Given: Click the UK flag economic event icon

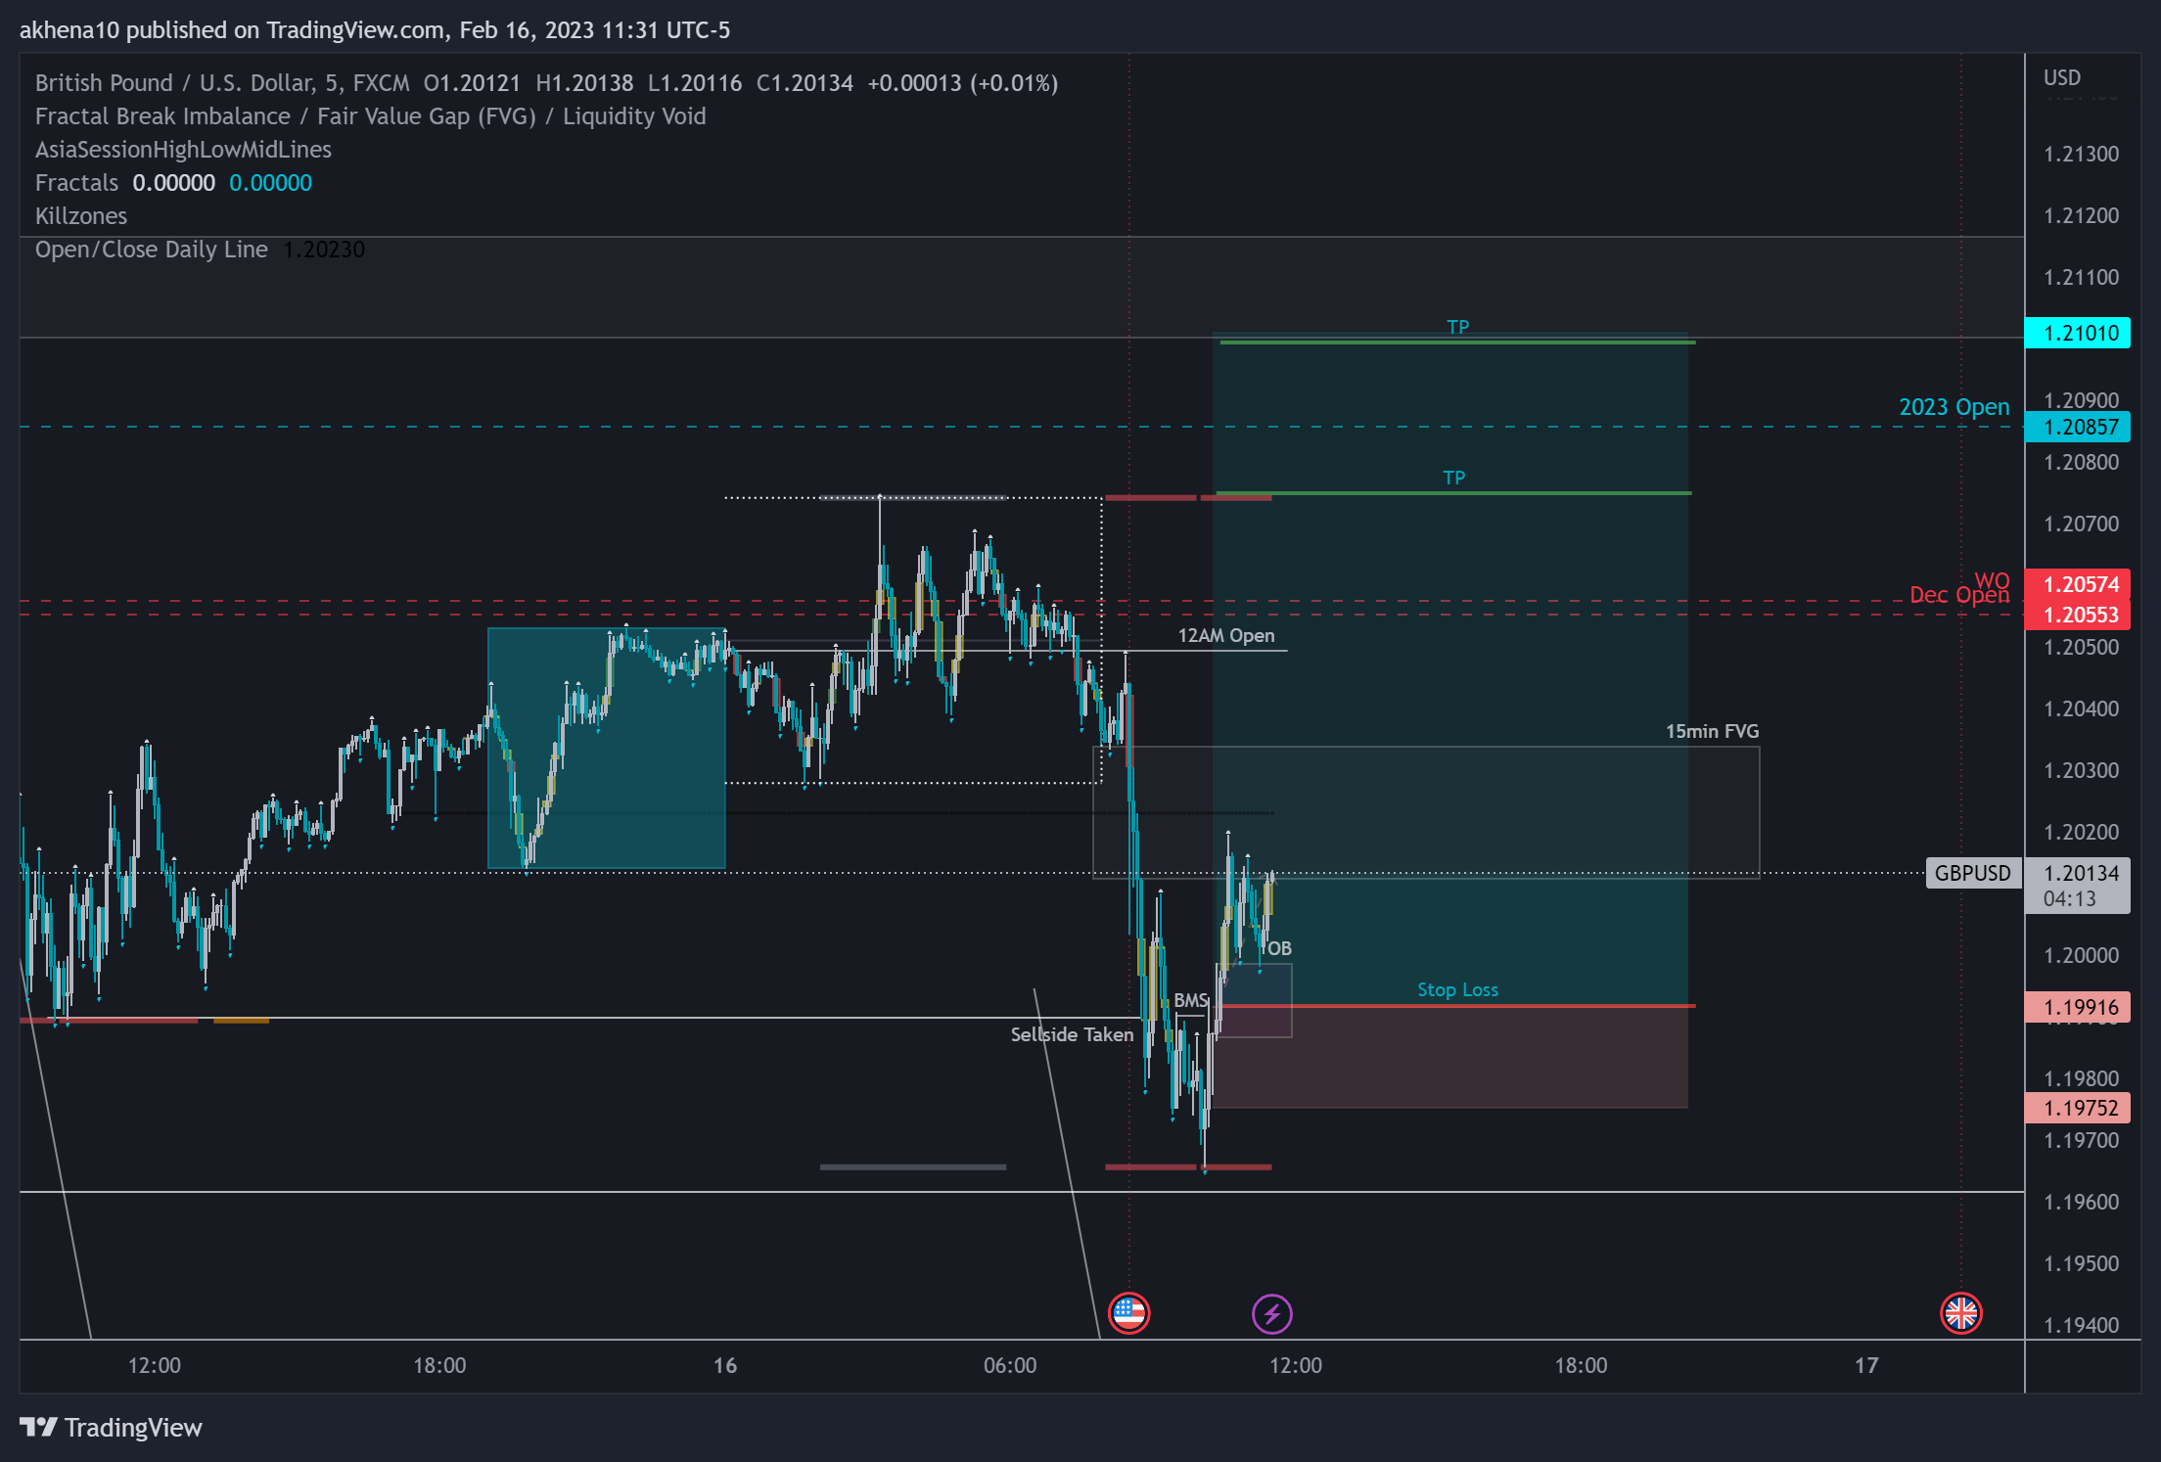Looking at the screenshot, I should pyautogui.click(x=1961, y=1313).
